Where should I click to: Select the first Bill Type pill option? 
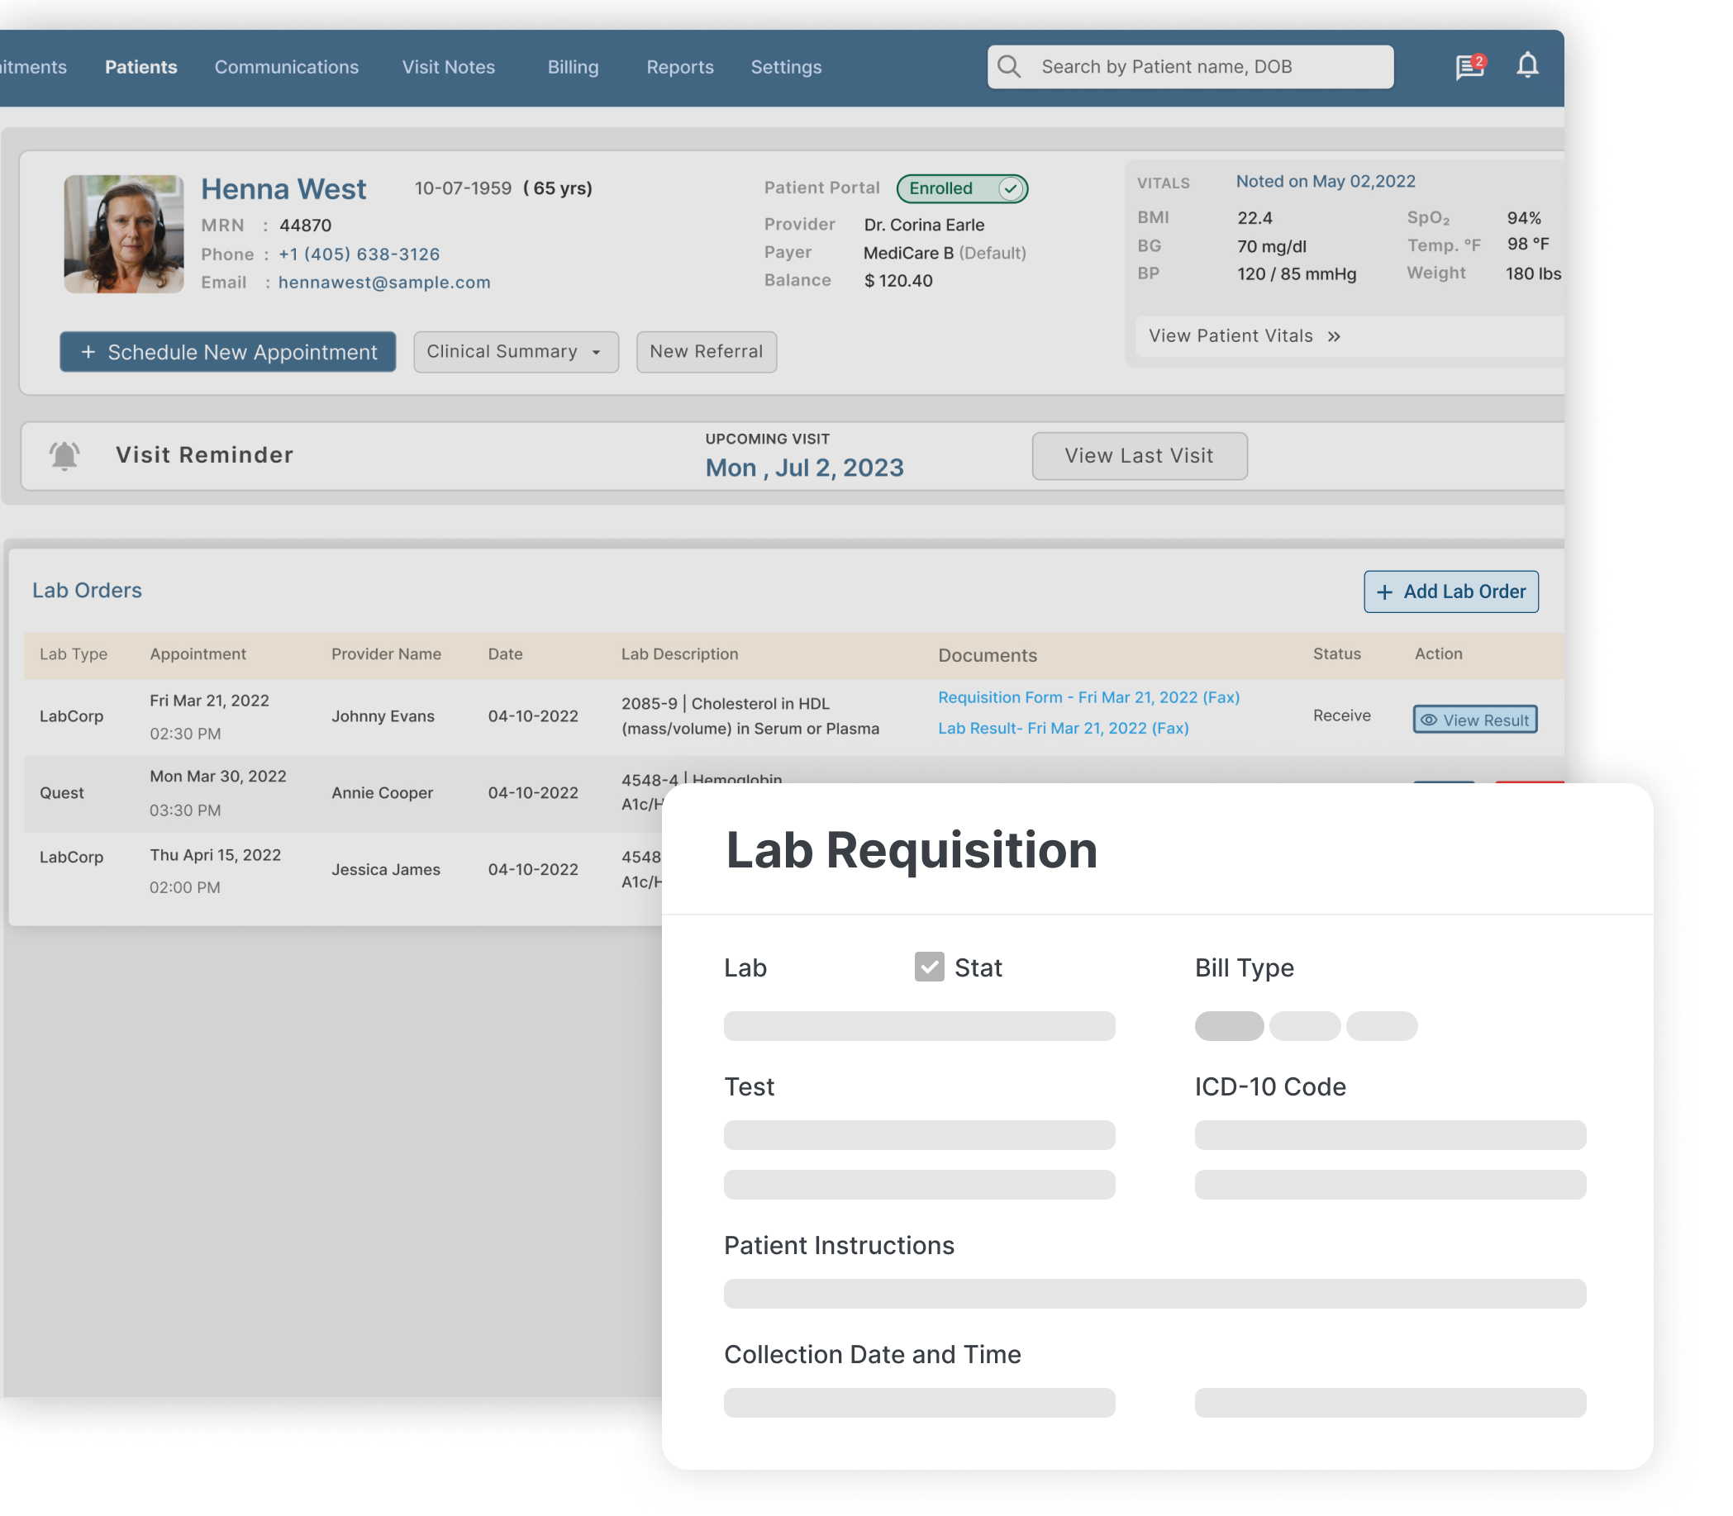[x=1229, y=1026]
